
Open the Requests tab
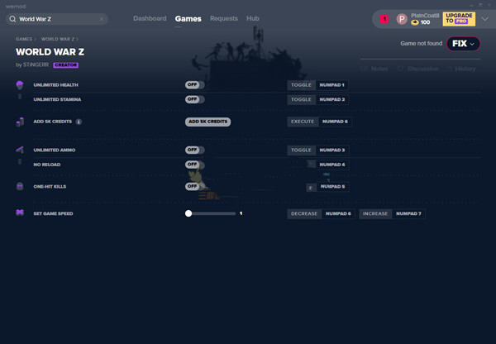coord(224,18)
